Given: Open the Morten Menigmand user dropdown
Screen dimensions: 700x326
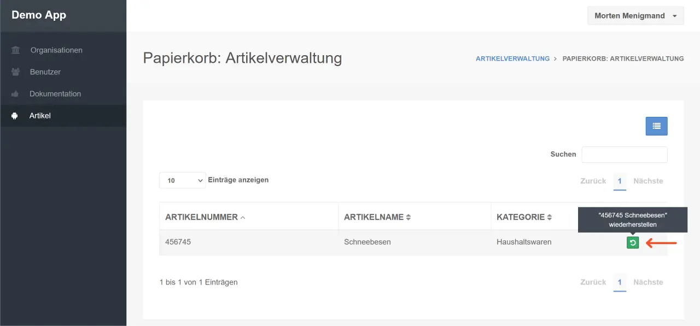Looking at the screenshot, I should pyautogui.click(x=635, y=16).
